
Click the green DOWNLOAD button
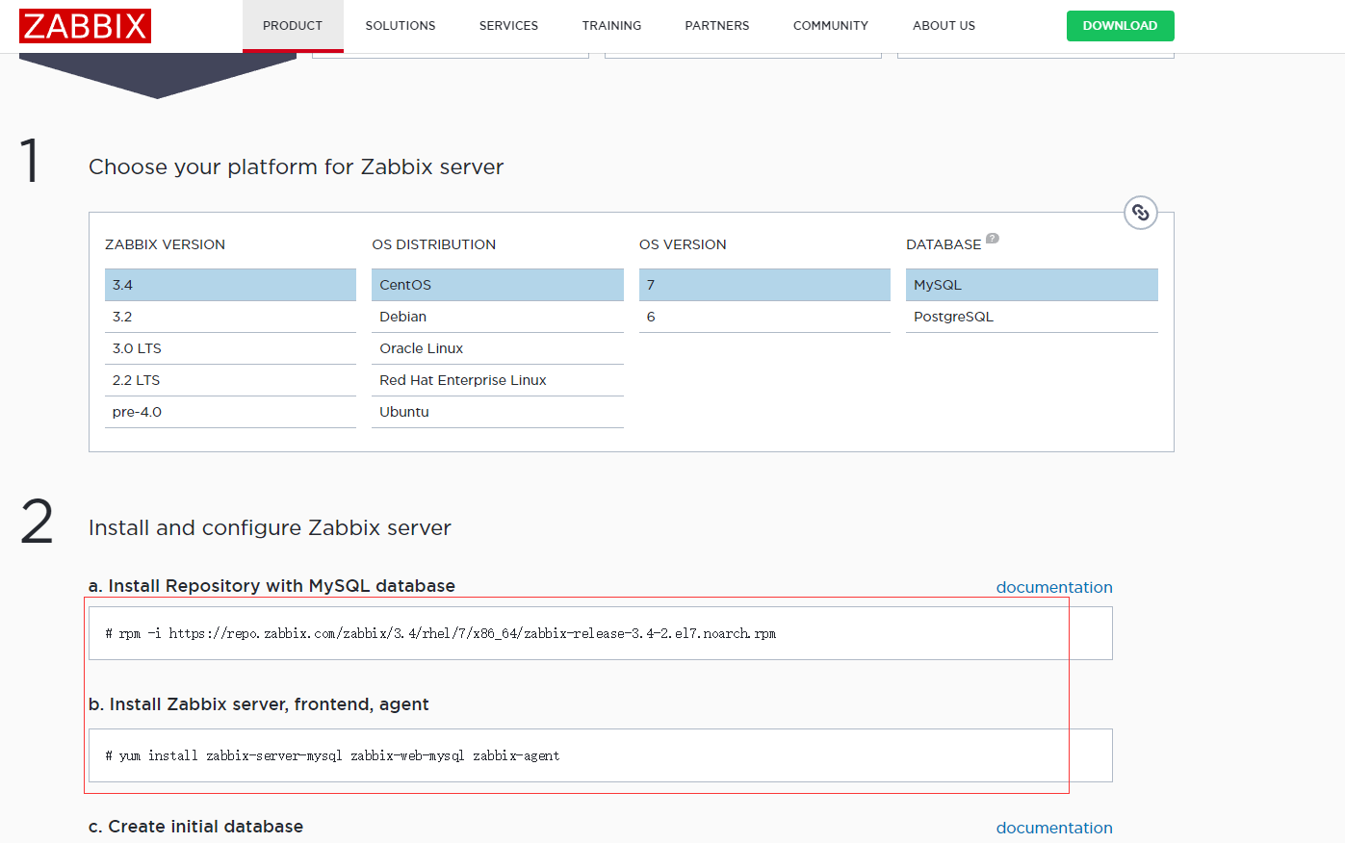click(1120, 26)
